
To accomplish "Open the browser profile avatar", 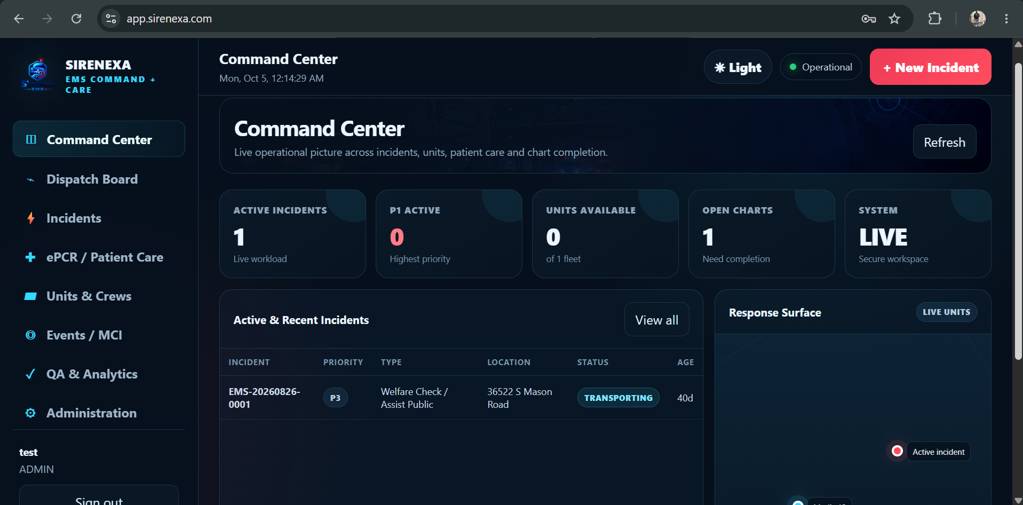I will click(978, 19).
